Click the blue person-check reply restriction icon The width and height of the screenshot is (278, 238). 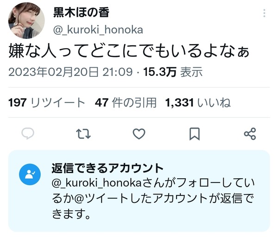coord(30,175)
